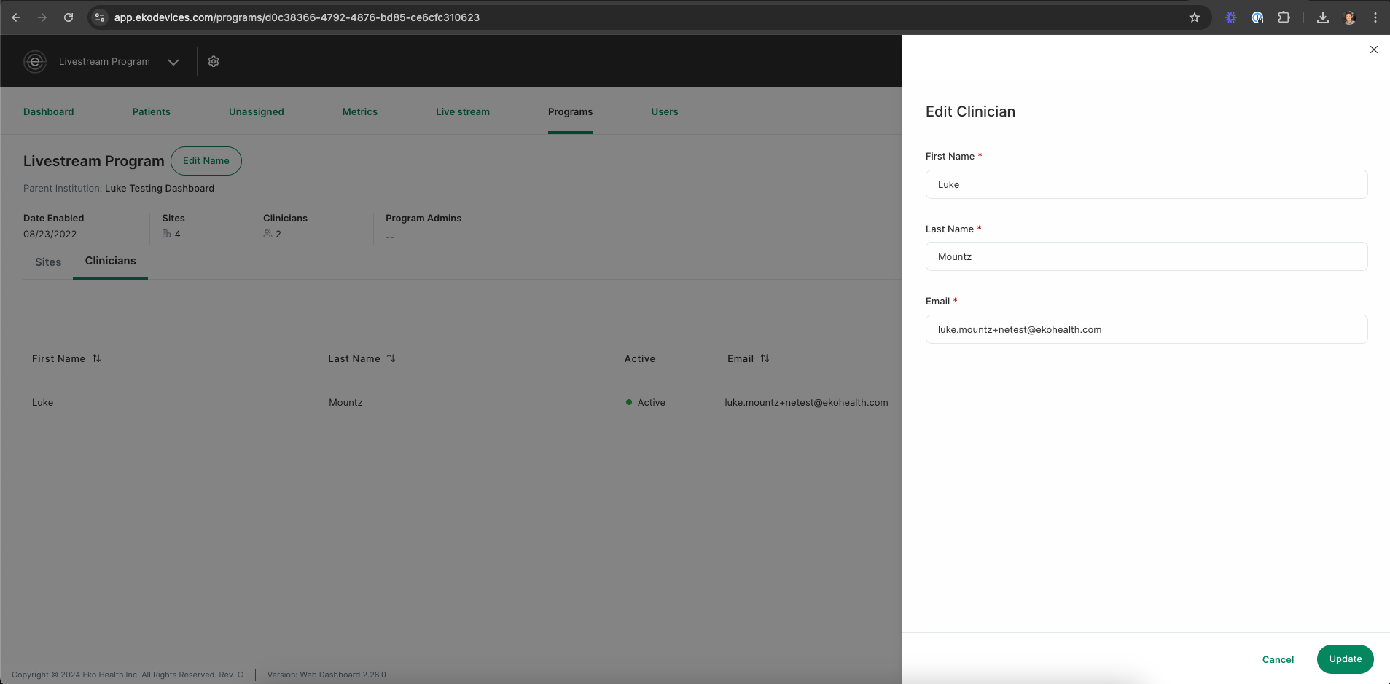This screenshot has height=684, width=1390.
Task: Go to the Users tab
Action: (665, 111)
